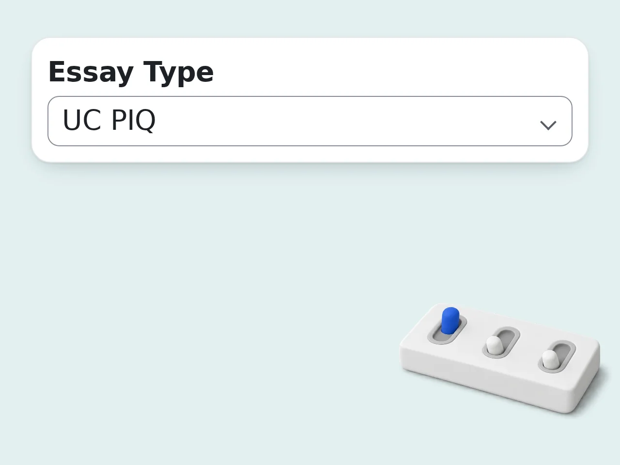Click the Essay Type label
Screen dimensions: 620x465
131,72
